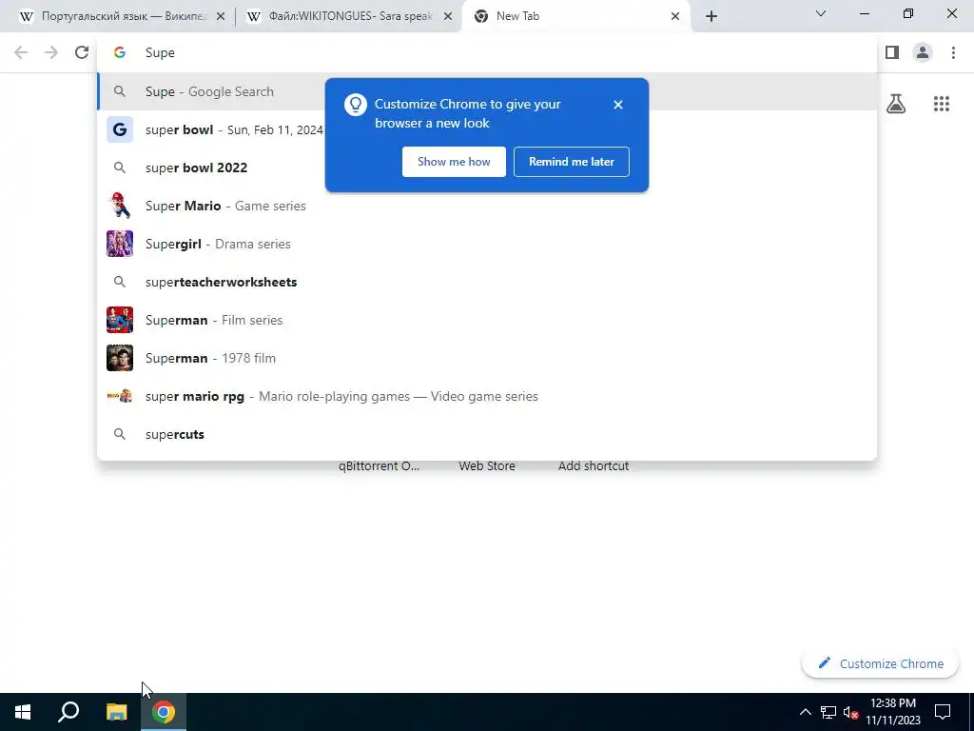The height and width of the screenshot is (731, 974).
Task: Select super bowl 2022 suggestion
Action: [x=487, y=168]
